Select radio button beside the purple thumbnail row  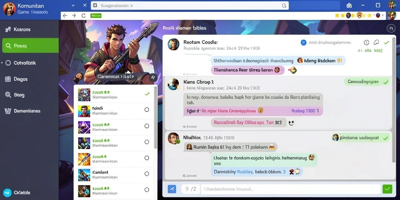[x=147, y=126]
